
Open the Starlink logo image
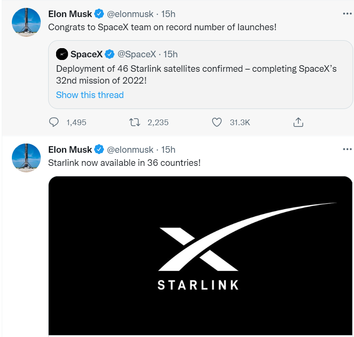coord(200,256)
